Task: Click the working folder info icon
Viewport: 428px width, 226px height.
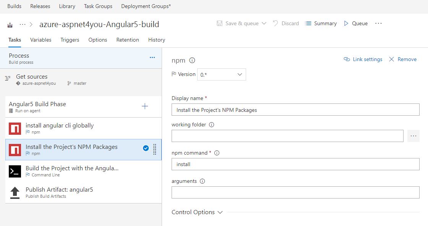Action: [x=212, y=125]
